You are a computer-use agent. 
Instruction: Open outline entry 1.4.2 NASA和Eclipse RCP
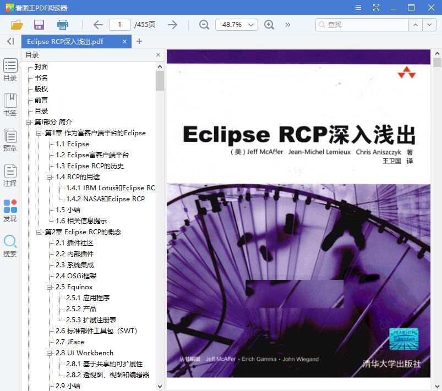[x=106, y=199]
